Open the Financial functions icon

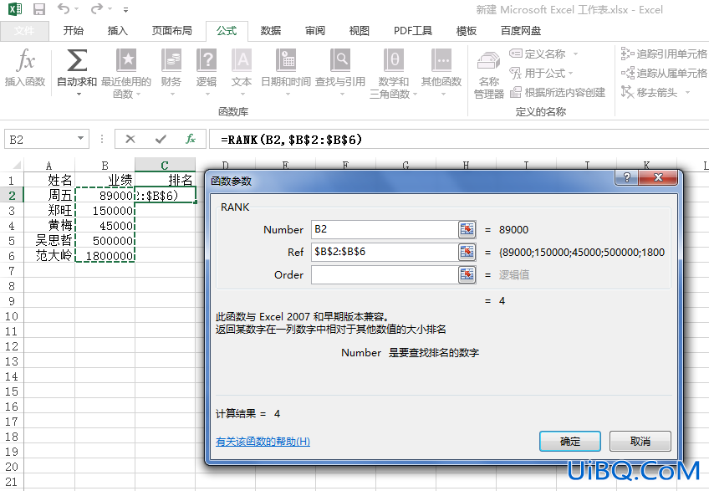point(171,60)
